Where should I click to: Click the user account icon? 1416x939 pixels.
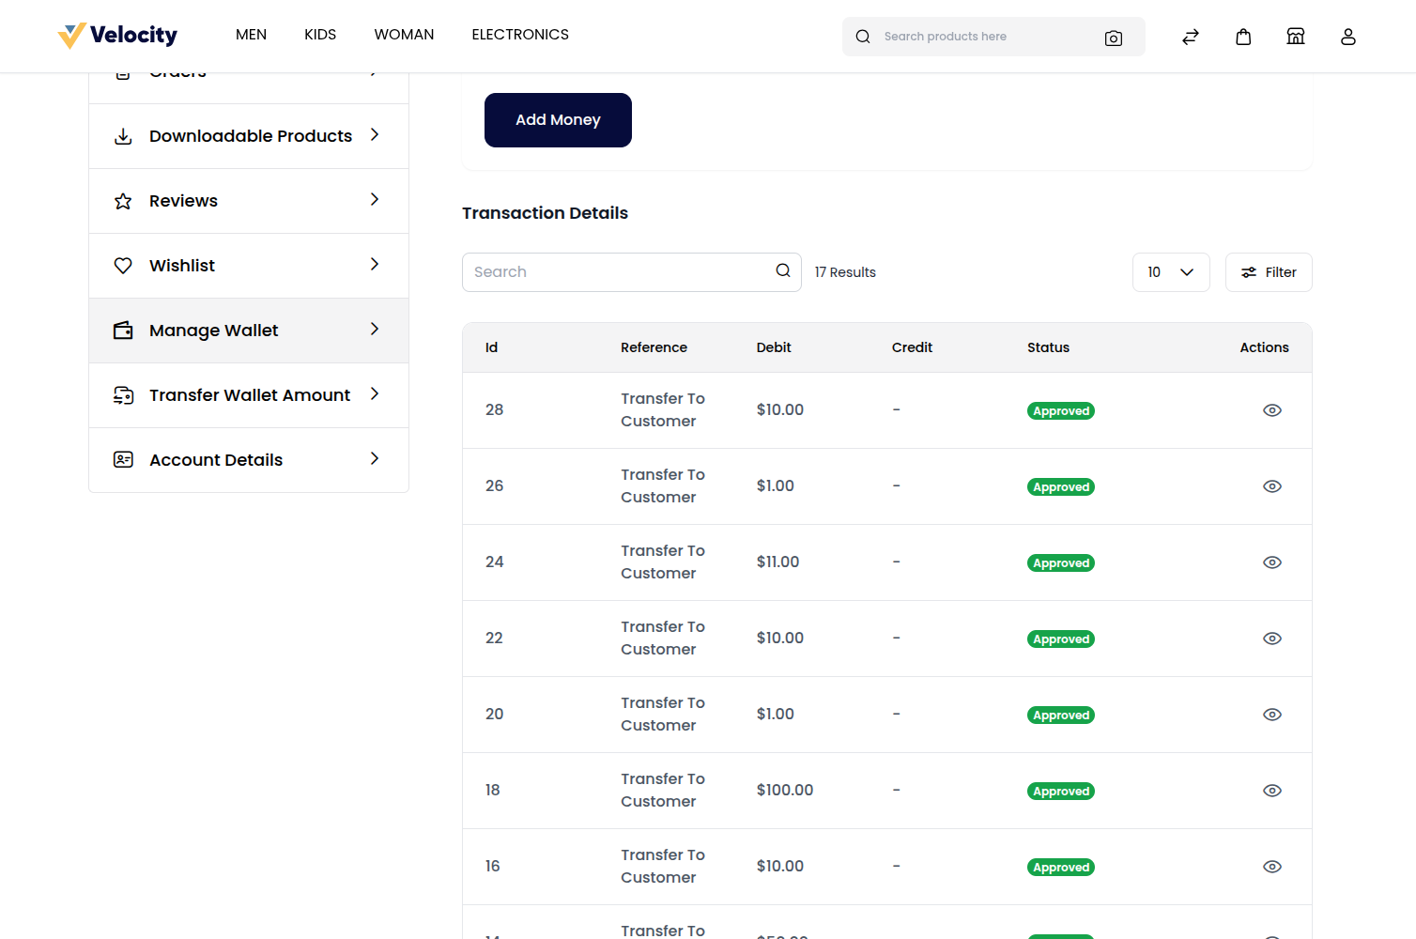1348,37
